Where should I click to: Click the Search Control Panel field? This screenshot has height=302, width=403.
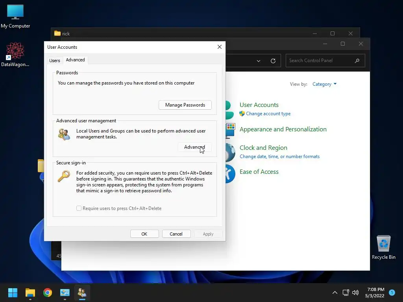click(325, 61)
